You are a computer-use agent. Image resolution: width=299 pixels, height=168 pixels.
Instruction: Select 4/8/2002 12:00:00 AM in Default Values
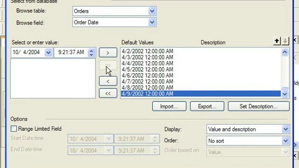click(x=201, y=88)
